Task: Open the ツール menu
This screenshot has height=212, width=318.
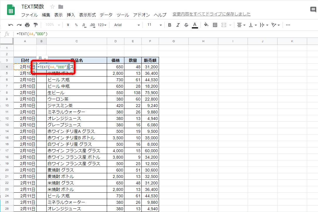Action: [123, 15]
